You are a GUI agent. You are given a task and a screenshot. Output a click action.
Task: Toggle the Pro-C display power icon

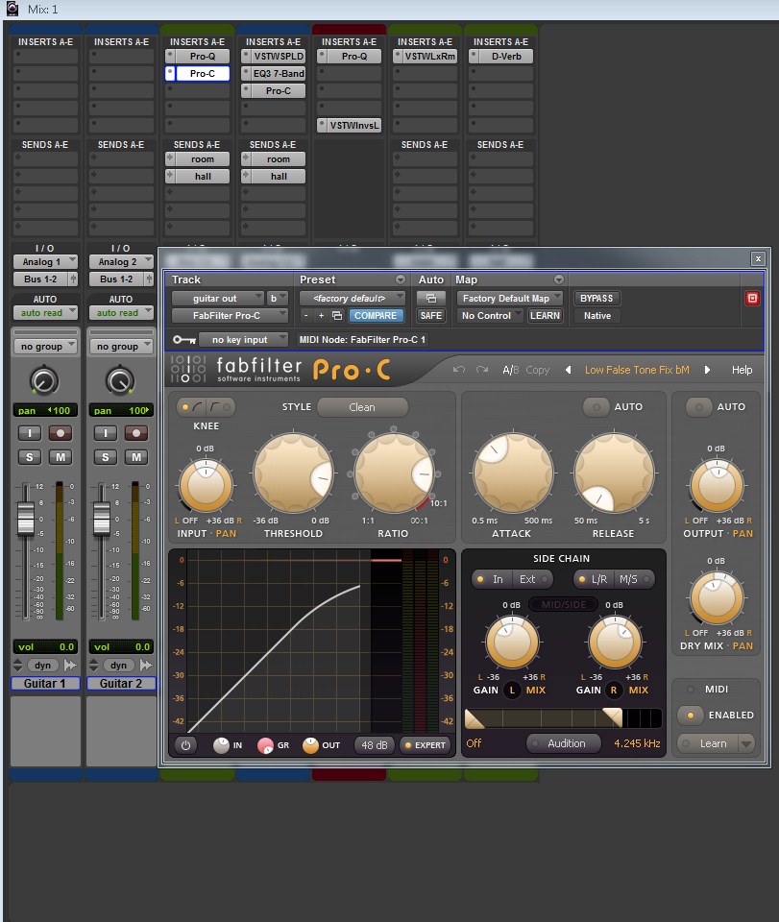(x=185, y=745)
